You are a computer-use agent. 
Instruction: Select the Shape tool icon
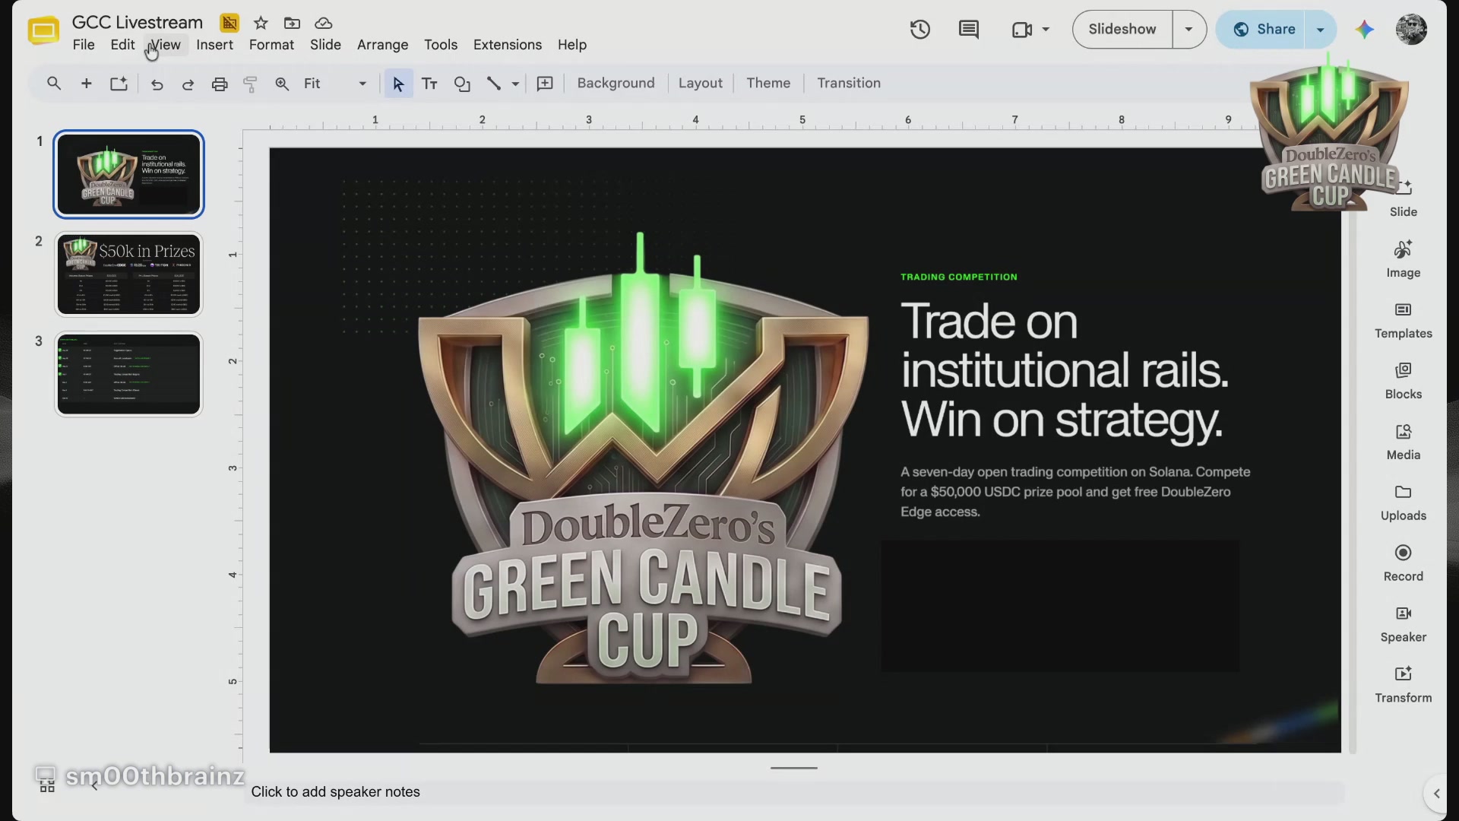pos(462,84)
